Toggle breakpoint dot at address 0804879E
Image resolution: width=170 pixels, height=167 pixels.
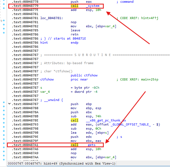4,135
